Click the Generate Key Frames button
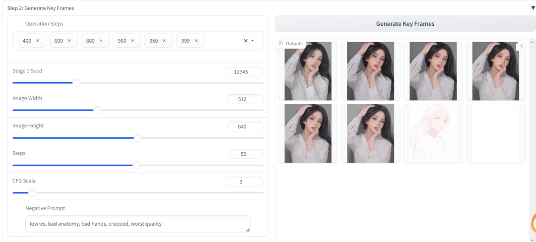Image resolution: width=536 pixels, height=242 pixels. (x=405, y=23)
